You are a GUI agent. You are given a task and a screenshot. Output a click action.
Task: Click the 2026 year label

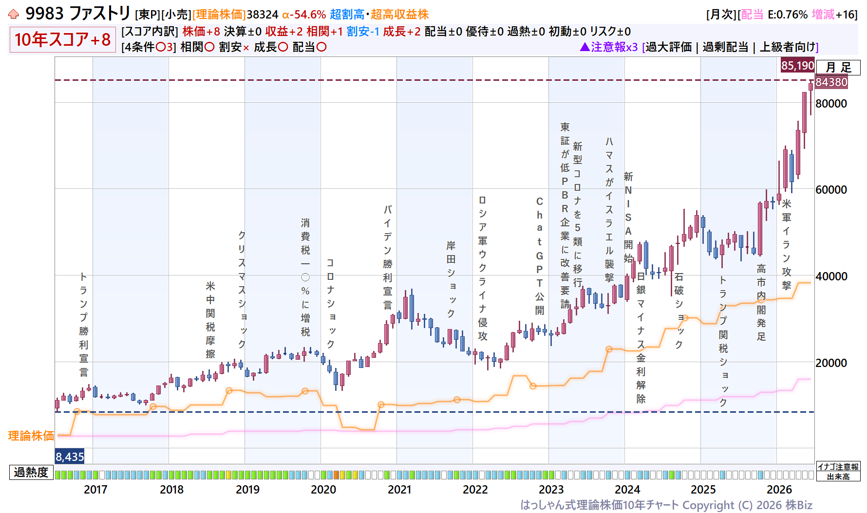pos(779,490)
